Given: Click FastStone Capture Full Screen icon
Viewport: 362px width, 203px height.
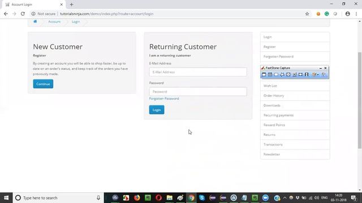Looking at the screenshot, I should 288,74.
